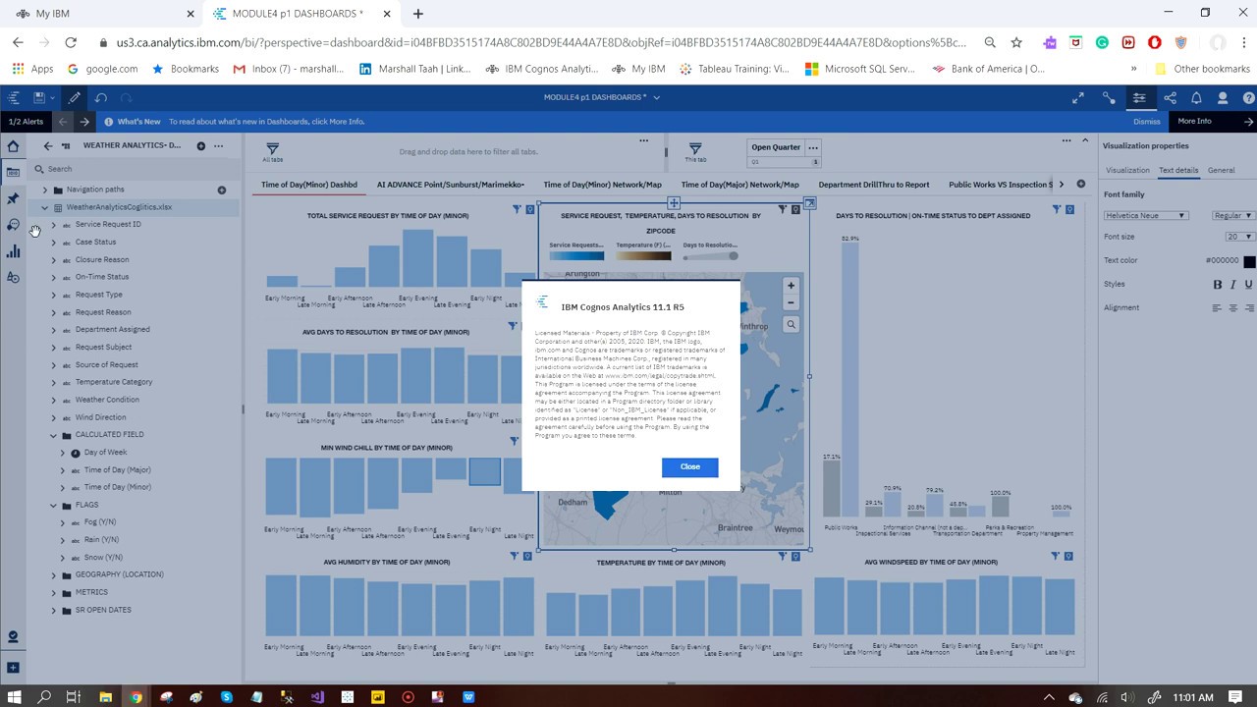This screenshot has height=707, width=1257.
Task: Add a source with plus icon
Action: tap(200, 145)
